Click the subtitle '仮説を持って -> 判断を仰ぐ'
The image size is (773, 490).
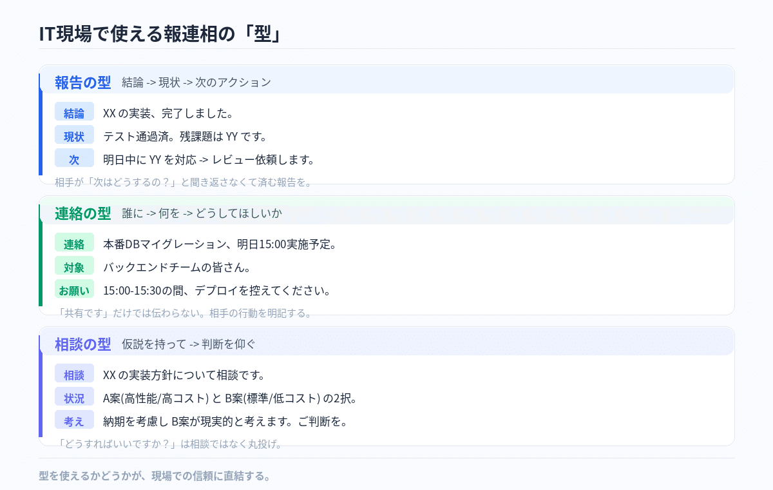189,344
